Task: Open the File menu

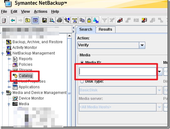Action: tap(4, 12)
